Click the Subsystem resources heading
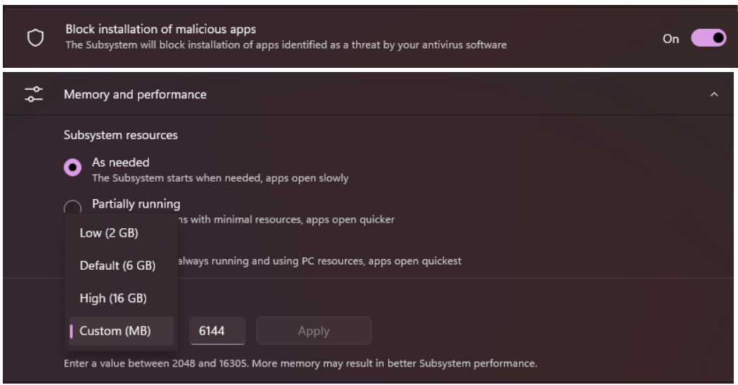Image resolution: width=738 pixels, height=385 pixels. pyautogui.click(x=120, y=135)
